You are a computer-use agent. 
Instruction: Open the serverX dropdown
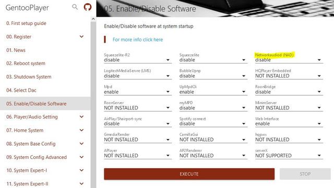tap(289, 156)
